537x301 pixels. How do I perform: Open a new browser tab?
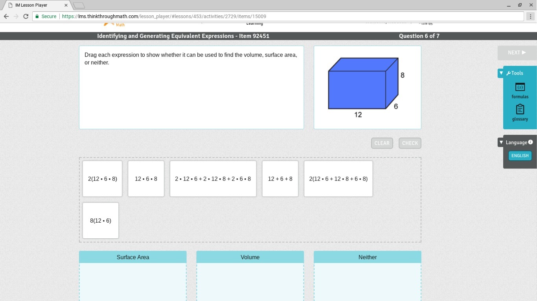79,5
